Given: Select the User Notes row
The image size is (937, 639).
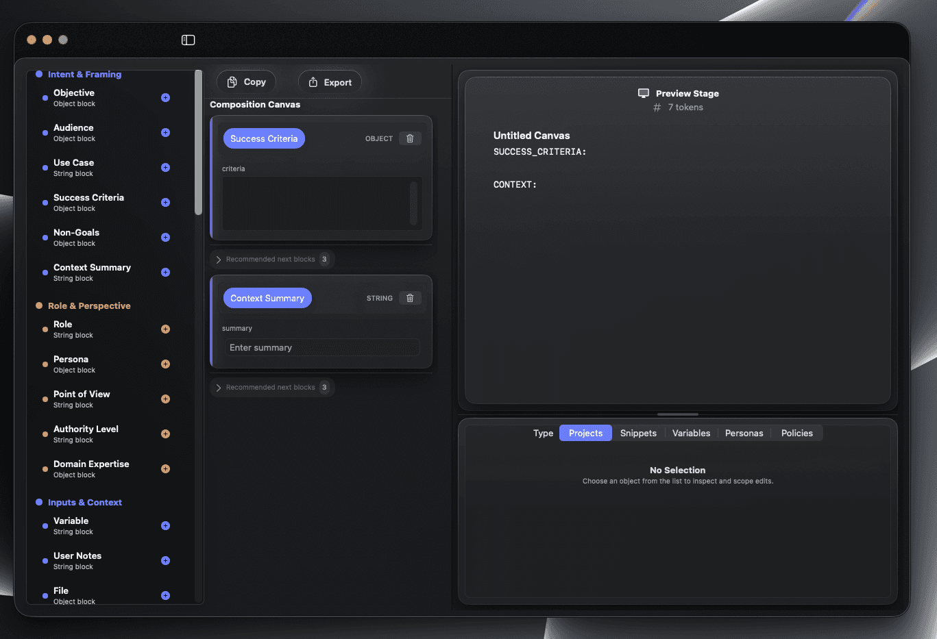Looking at the screenshot, I should (x=106, y=561).
